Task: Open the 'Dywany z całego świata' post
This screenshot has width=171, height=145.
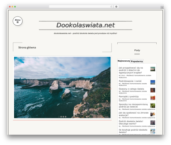Action: point(131,89)
